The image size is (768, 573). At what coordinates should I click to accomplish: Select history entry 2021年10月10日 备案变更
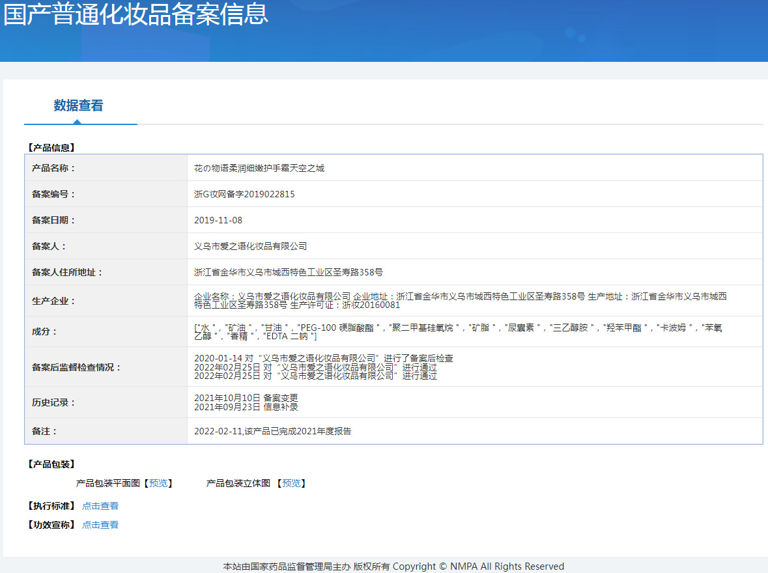click(x=246, y=398)
